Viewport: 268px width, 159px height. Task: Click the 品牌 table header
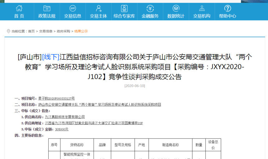pyautogui.click(x=102, y=145)
